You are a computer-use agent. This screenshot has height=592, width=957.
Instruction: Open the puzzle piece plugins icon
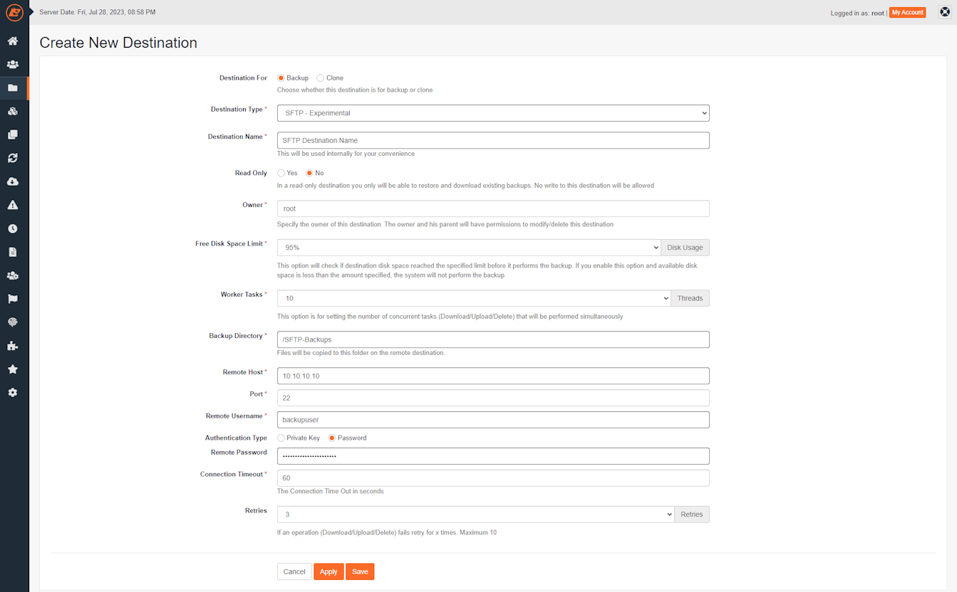coord(13,346)
